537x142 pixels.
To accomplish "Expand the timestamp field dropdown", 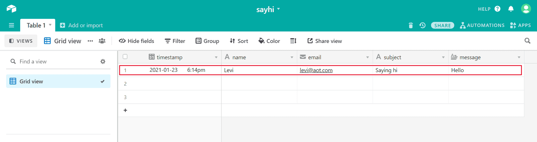I will [x=216, y=57].
